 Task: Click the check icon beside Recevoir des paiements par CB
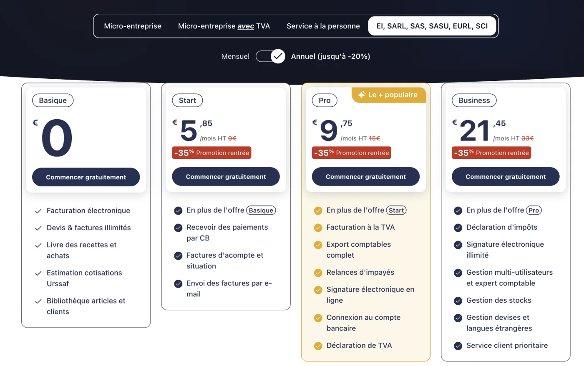178,228
